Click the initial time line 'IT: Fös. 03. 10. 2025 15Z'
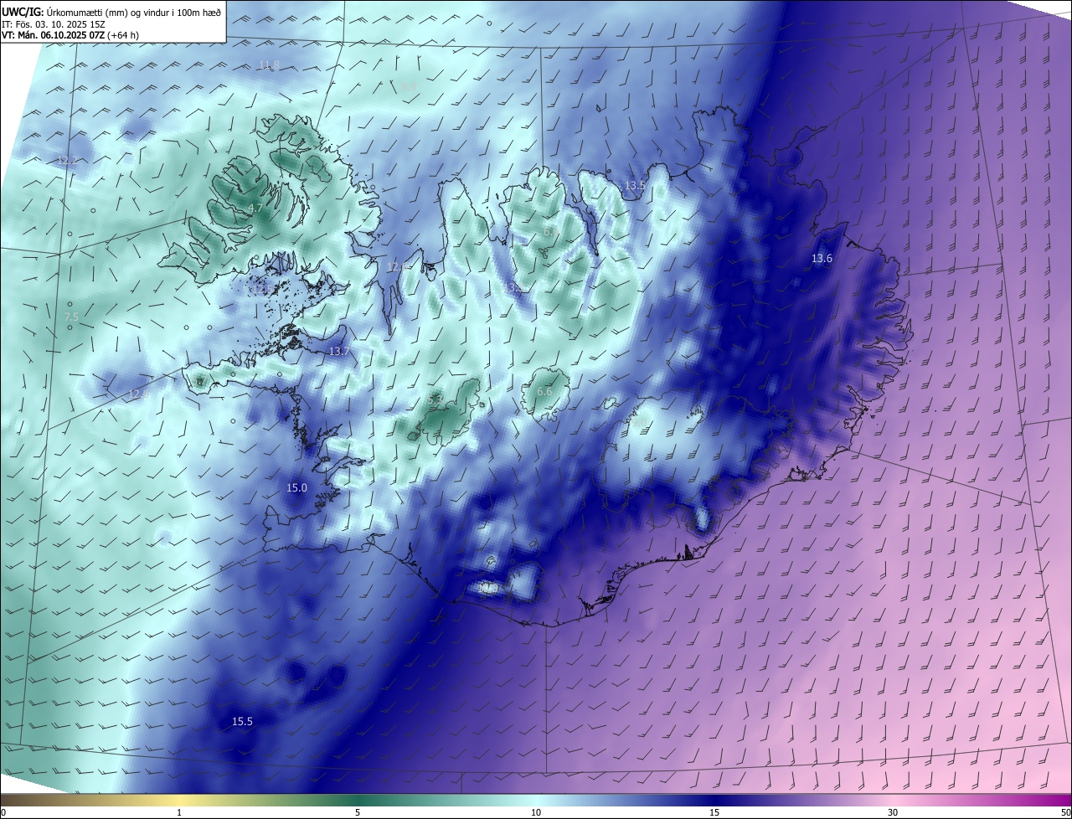Screen dimensions: 1072x819 (x=53, y=24)
